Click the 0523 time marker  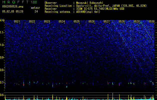[47, 21]
